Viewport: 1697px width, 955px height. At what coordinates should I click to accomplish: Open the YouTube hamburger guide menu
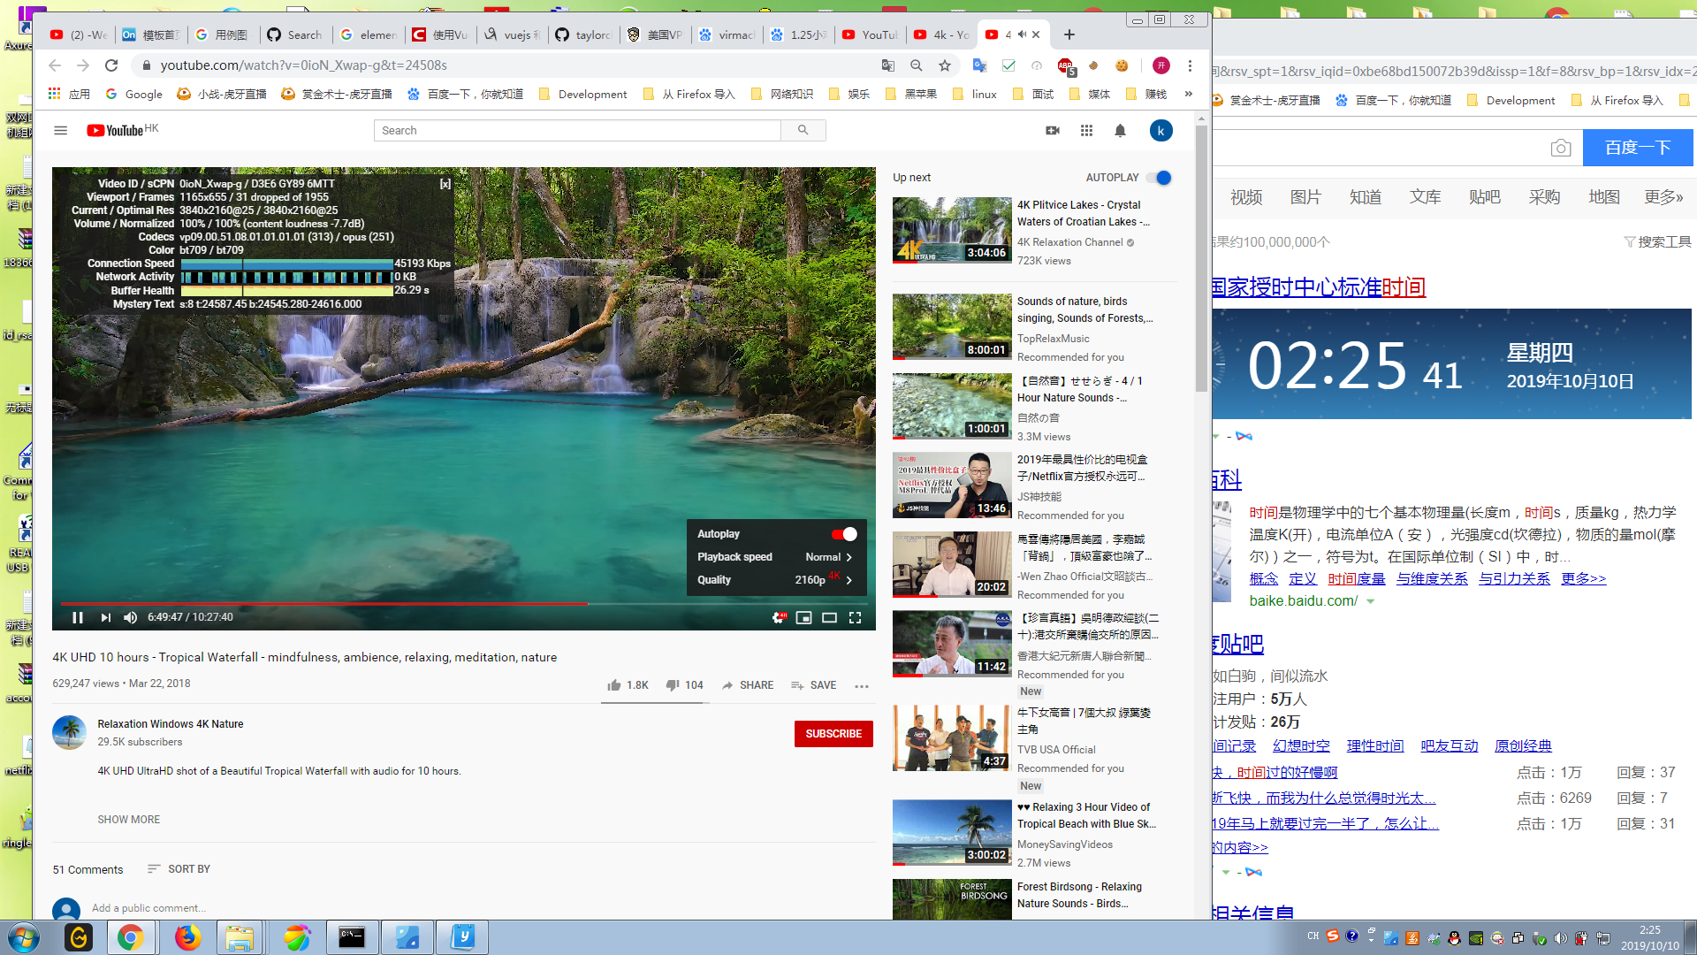click(x=60, y=131)
